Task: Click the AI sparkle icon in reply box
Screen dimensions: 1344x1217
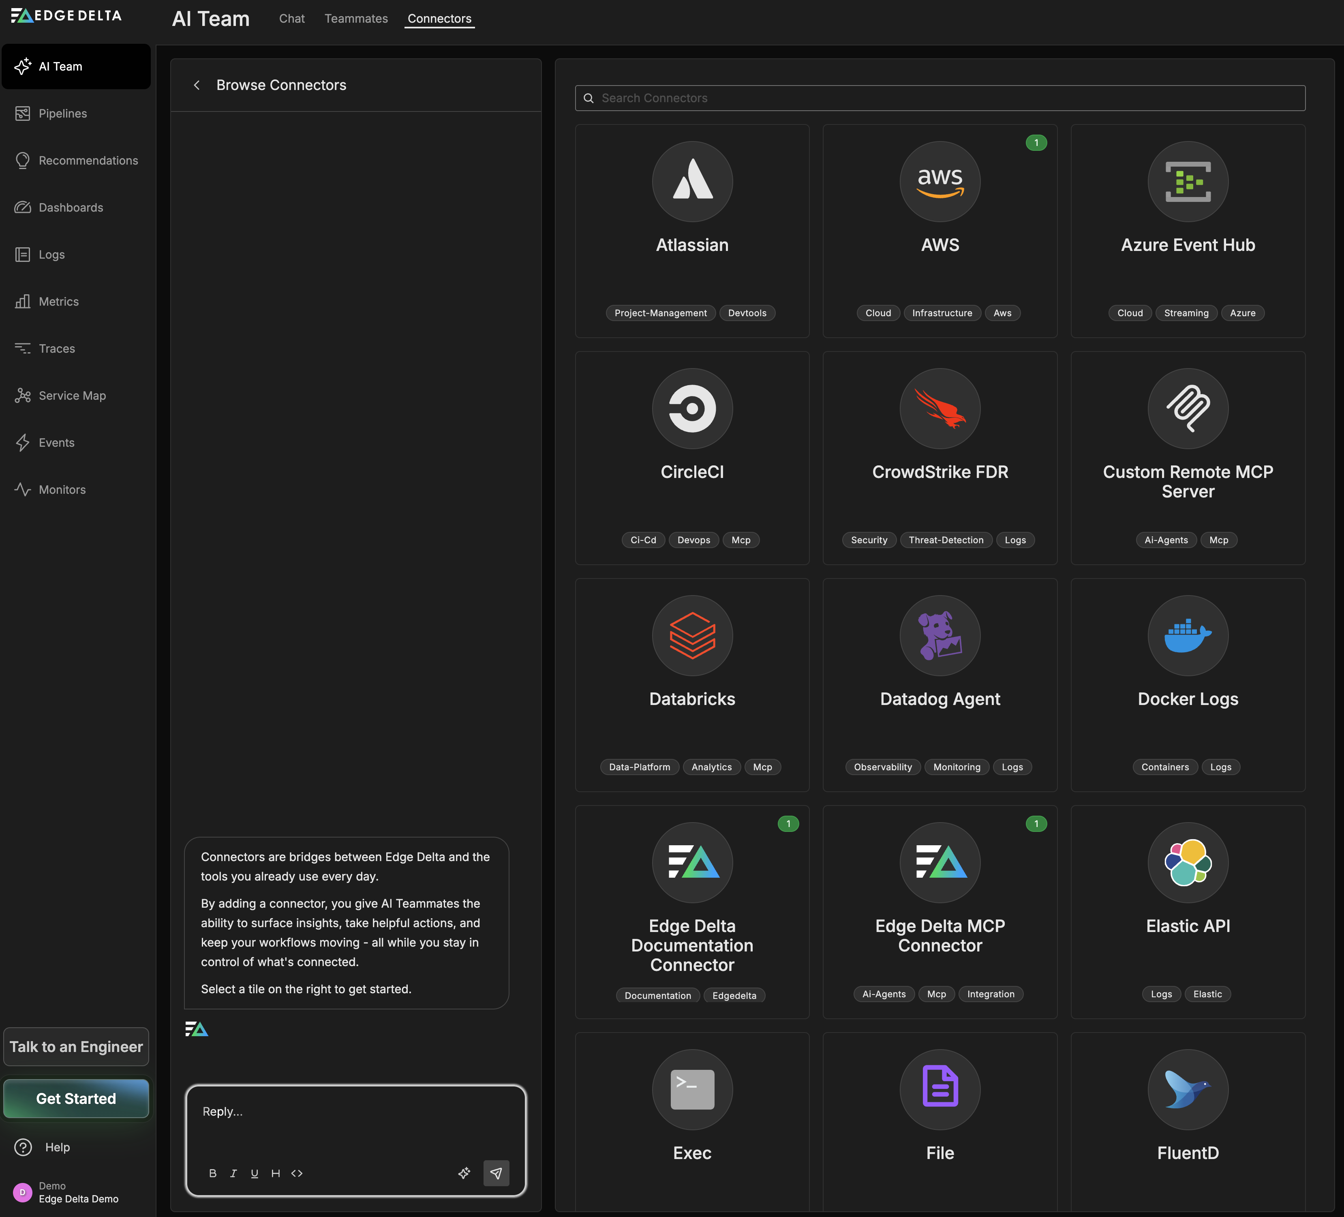Action: [464, 1173]
